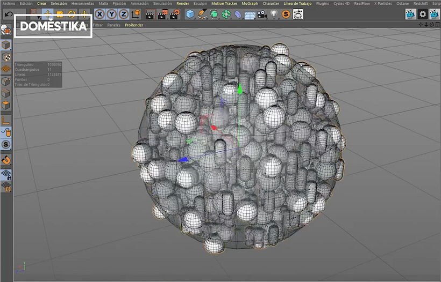Toggle the X axis lock
Screen dimensions: 441x282
point(99,14)
